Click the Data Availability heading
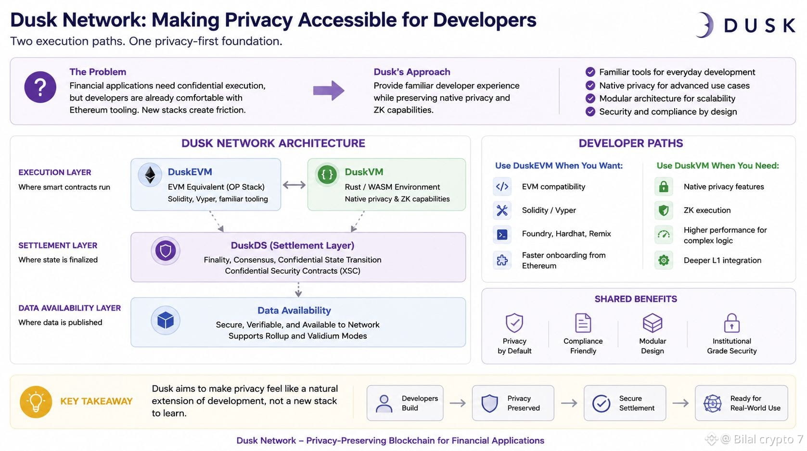This screenshot has height=451, width=807. [294, 310]
